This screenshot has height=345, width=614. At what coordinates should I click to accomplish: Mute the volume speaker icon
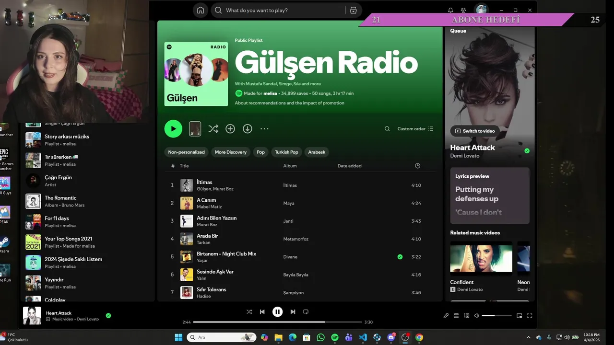pos(476,316)
